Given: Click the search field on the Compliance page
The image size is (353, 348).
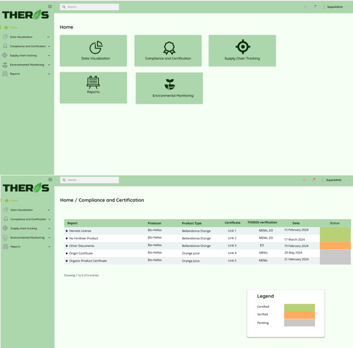Looking at the screenshot, I should [x=90, y=180].
